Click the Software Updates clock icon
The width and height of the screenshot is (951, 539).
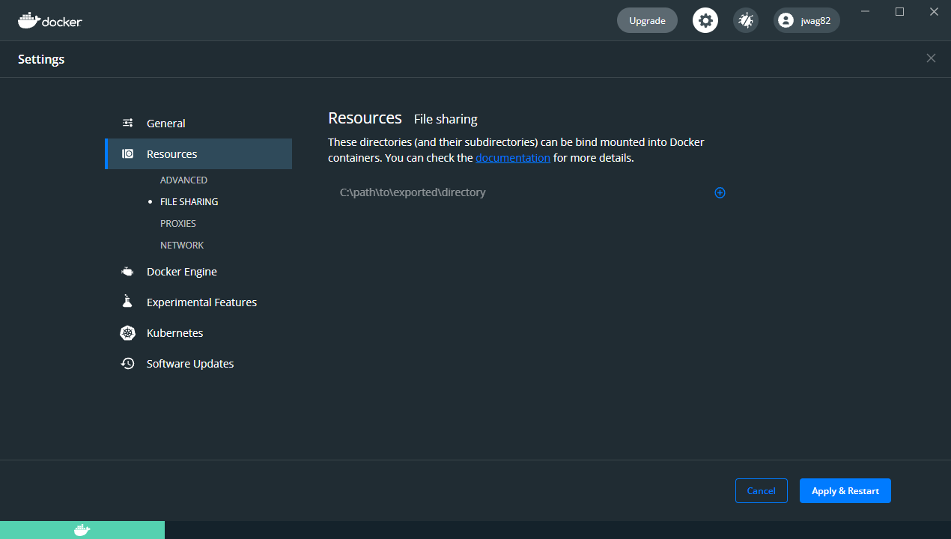tap(128, 364)
